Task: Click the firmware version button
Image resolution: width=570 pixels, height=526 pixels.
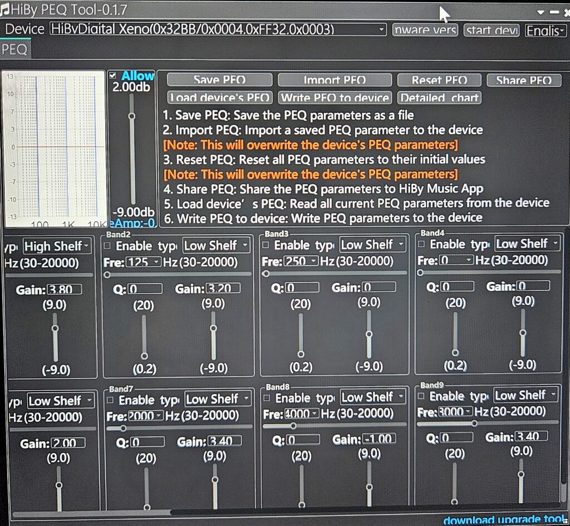Action: coord(425,30)
